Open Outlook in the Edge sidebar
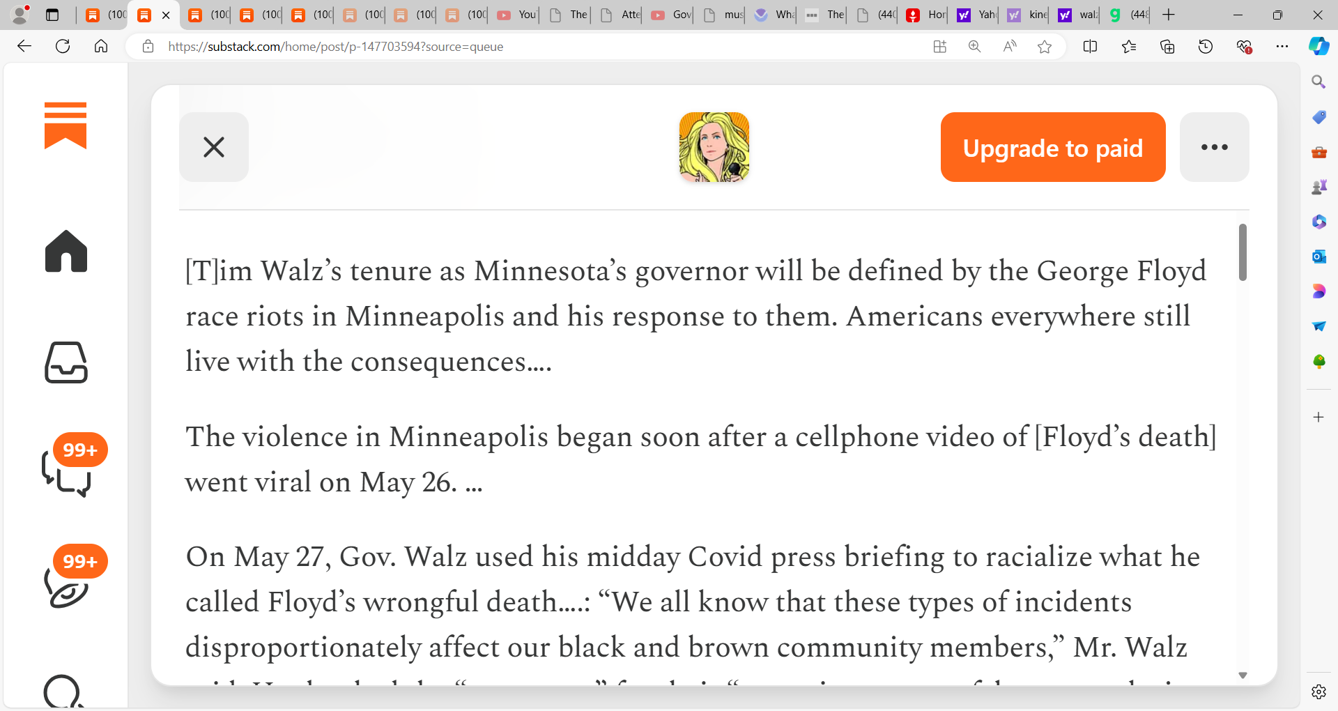The height and width of the screenshot is (711, 1338). pyautogui.click(x=1318, y=257)
